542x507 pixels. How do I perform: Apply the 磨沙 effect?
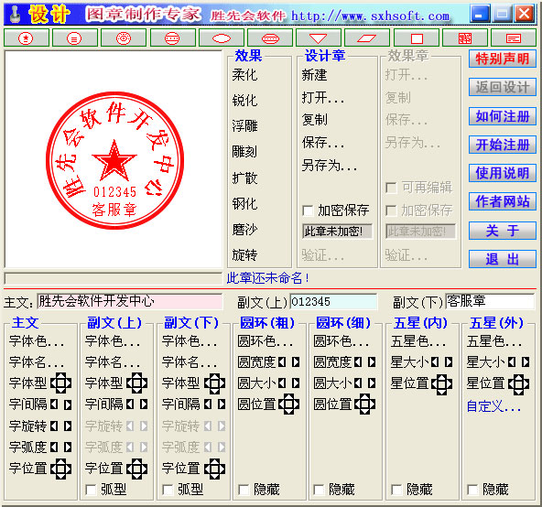(x=245, y=230)
